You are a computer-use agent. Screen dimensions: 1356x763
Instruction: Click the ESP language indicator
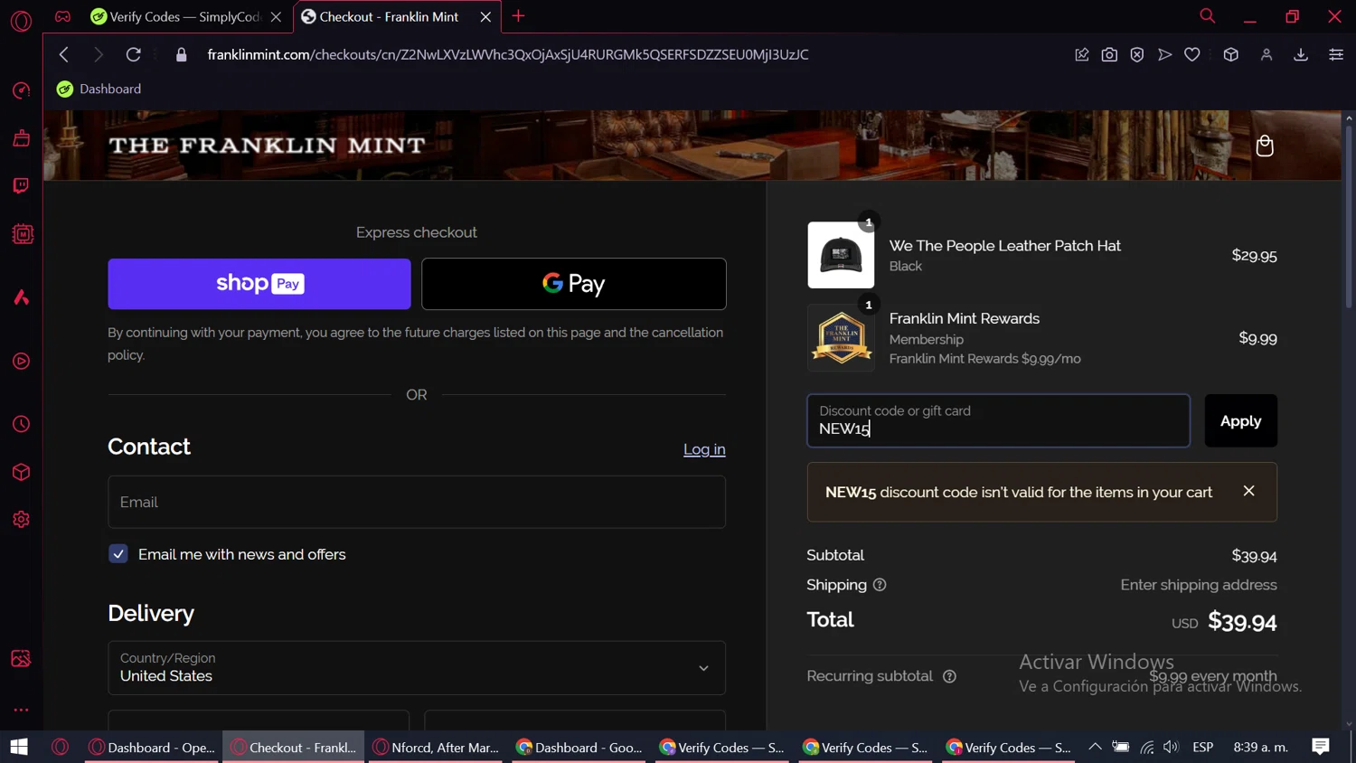pyautogui.click(x=1203, y=747)
